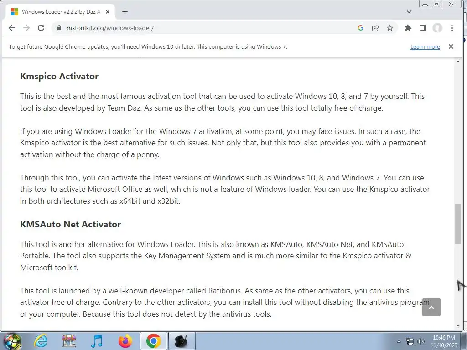The width and height of the screenshot is (467, 350).
Task: Share this page via the share icon
Action: click(x=375, y=28)
